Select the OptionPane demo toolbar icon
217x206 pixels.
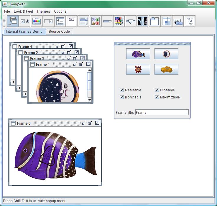[96, 21]
